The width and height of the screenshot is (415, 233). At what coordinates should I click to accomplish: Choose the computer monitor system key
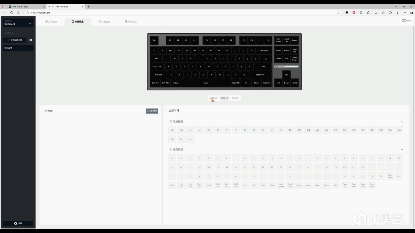pos(254,130)
